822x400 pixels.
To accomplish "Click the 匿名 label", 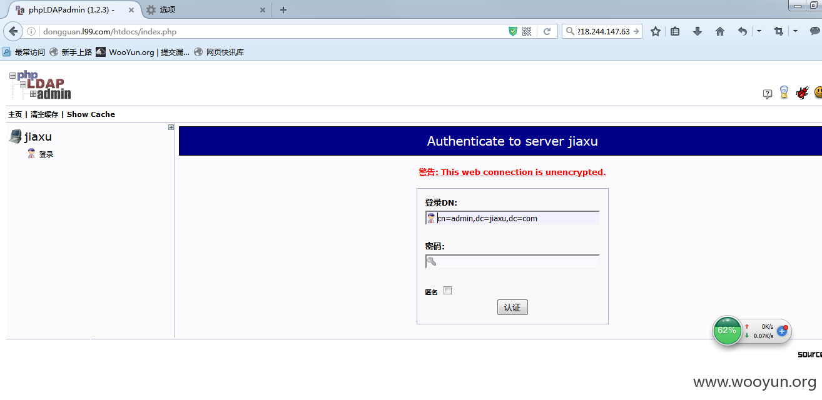I will click(x=432, y=292).
